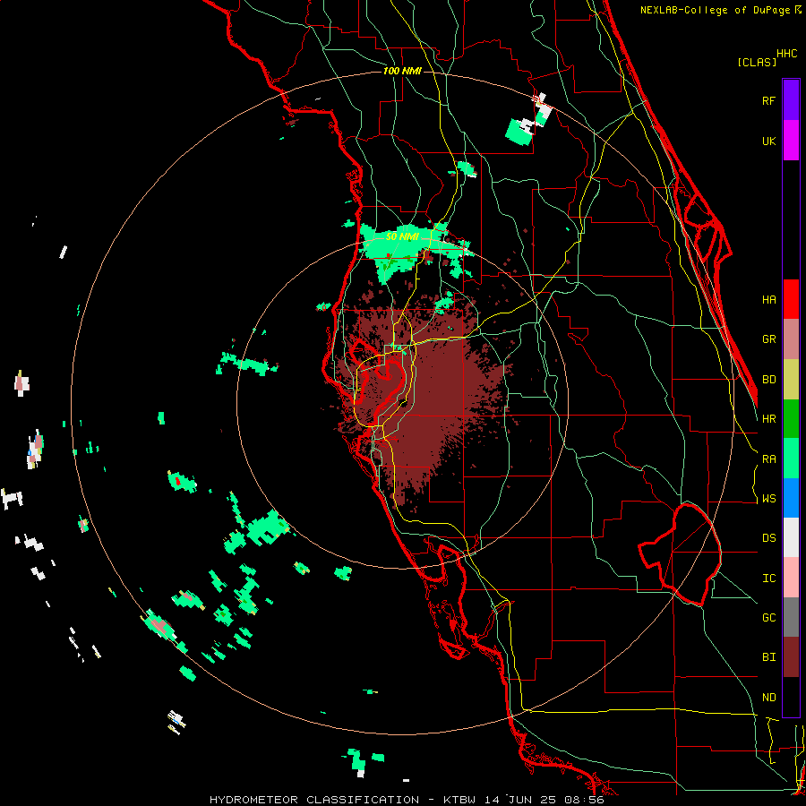This screenshot has height=806, width=806.
Task: Click the '[CLAS]' legend heading
Action: [757, 62]
